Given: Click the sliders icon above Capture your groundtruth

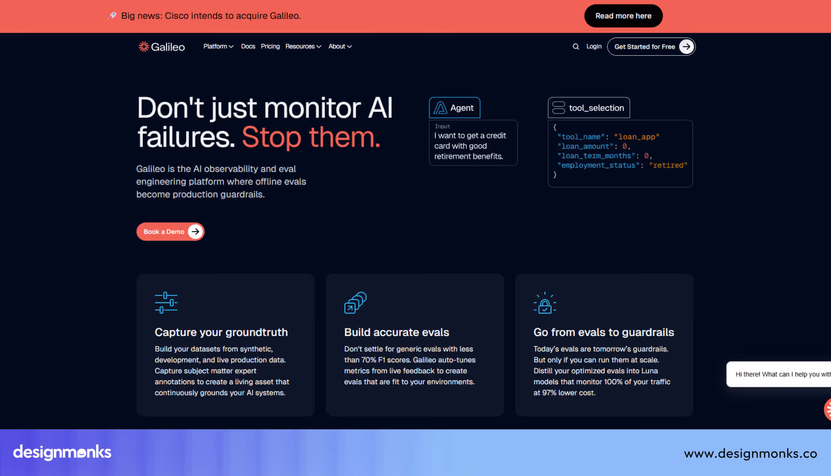Looking at the screenshot, I should pyautogui.click(x=166, y=303).
